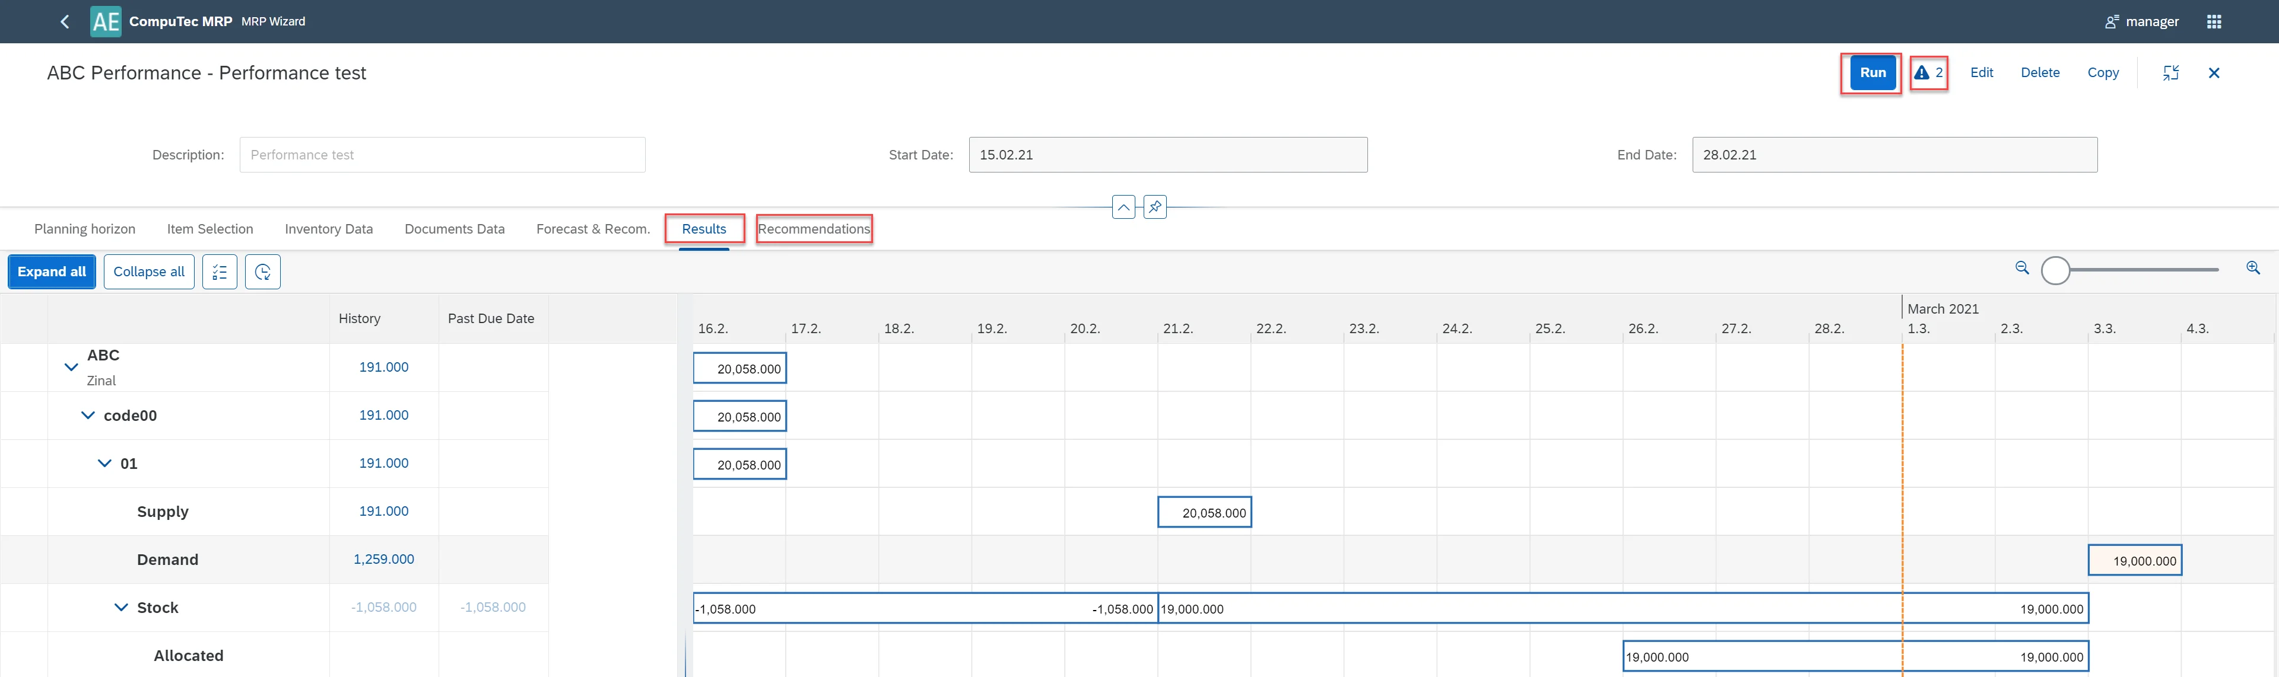
Task: Collapse header using up arrow button
Action: pyautogui.click(x=1123, y=207)
